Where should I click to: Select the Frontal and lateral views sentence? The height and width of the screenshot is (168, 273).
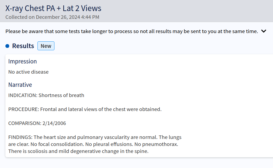[x=101, y=109]
